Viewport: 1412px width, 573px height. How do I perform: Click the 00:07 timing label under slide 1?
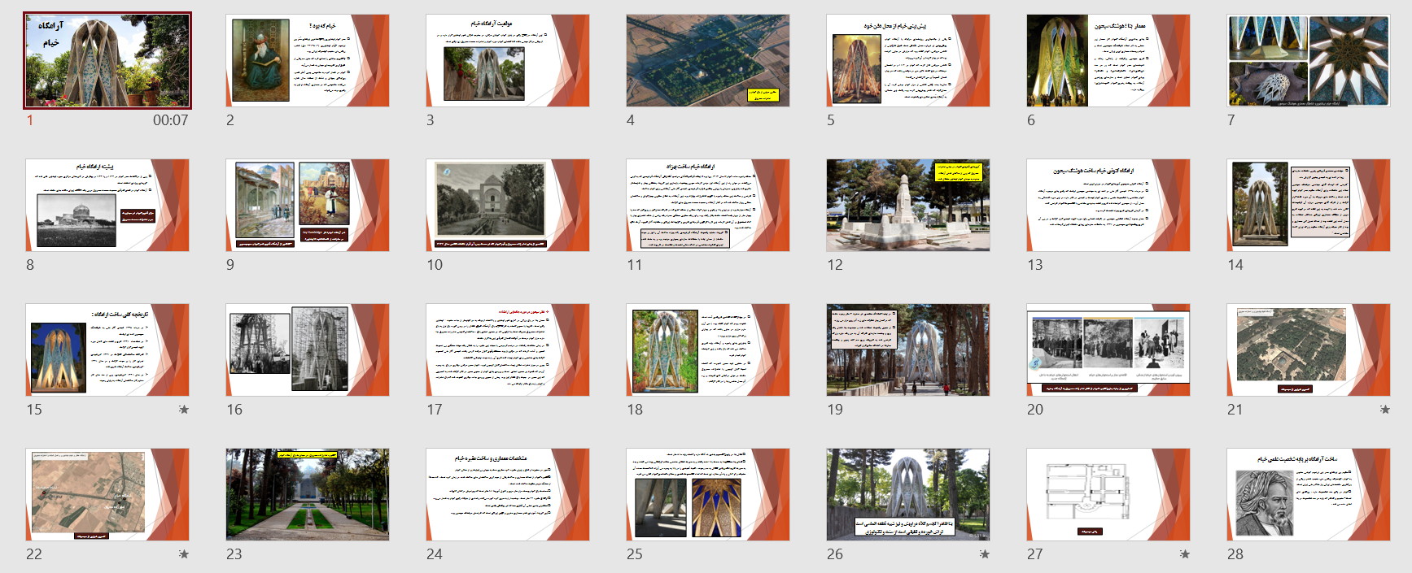170,120
